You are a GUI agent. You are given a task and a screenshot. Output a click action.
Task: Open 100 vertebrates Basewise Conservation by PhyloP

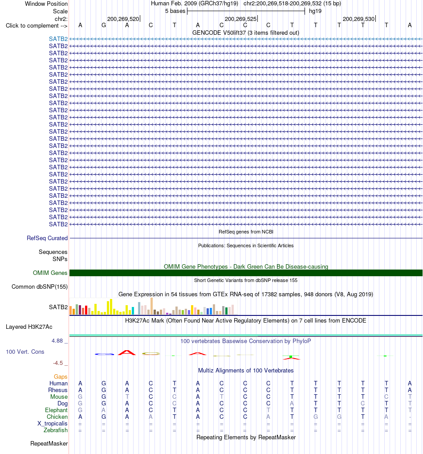(x=246, y=341)
